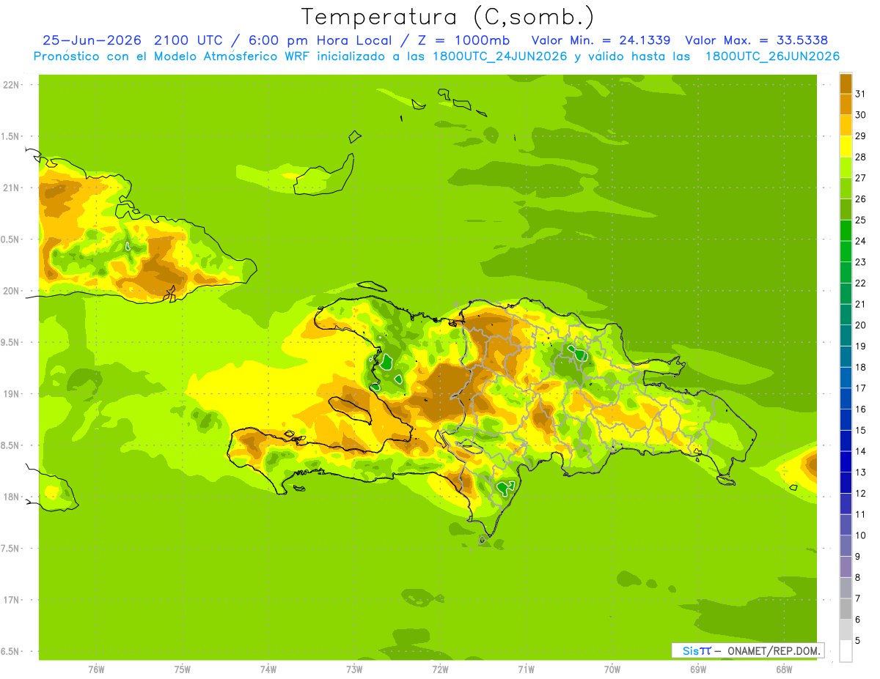Click valid-until time "1800UTC_26JUN2026"
This screenshot has width=880, height=679.
point(772,56)
